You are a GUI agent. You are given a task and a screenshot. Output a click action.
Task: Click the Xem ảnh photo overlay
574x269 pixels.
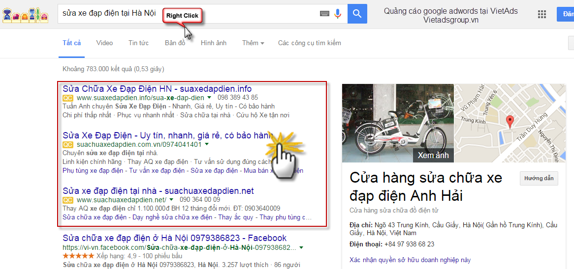(x=433, y=155)
